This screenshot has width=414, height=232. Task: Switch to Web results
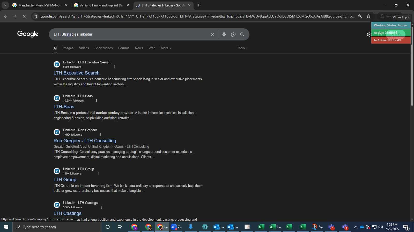pyautogui.click(x=152, y=48)
